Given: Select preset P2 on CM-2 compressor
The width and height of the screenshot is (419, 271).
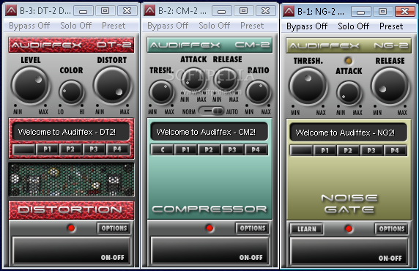Looking at the screenshot, I should click(209, 150).
